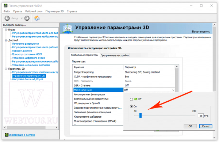Open the Параметры 3D menu

[54, 11]
